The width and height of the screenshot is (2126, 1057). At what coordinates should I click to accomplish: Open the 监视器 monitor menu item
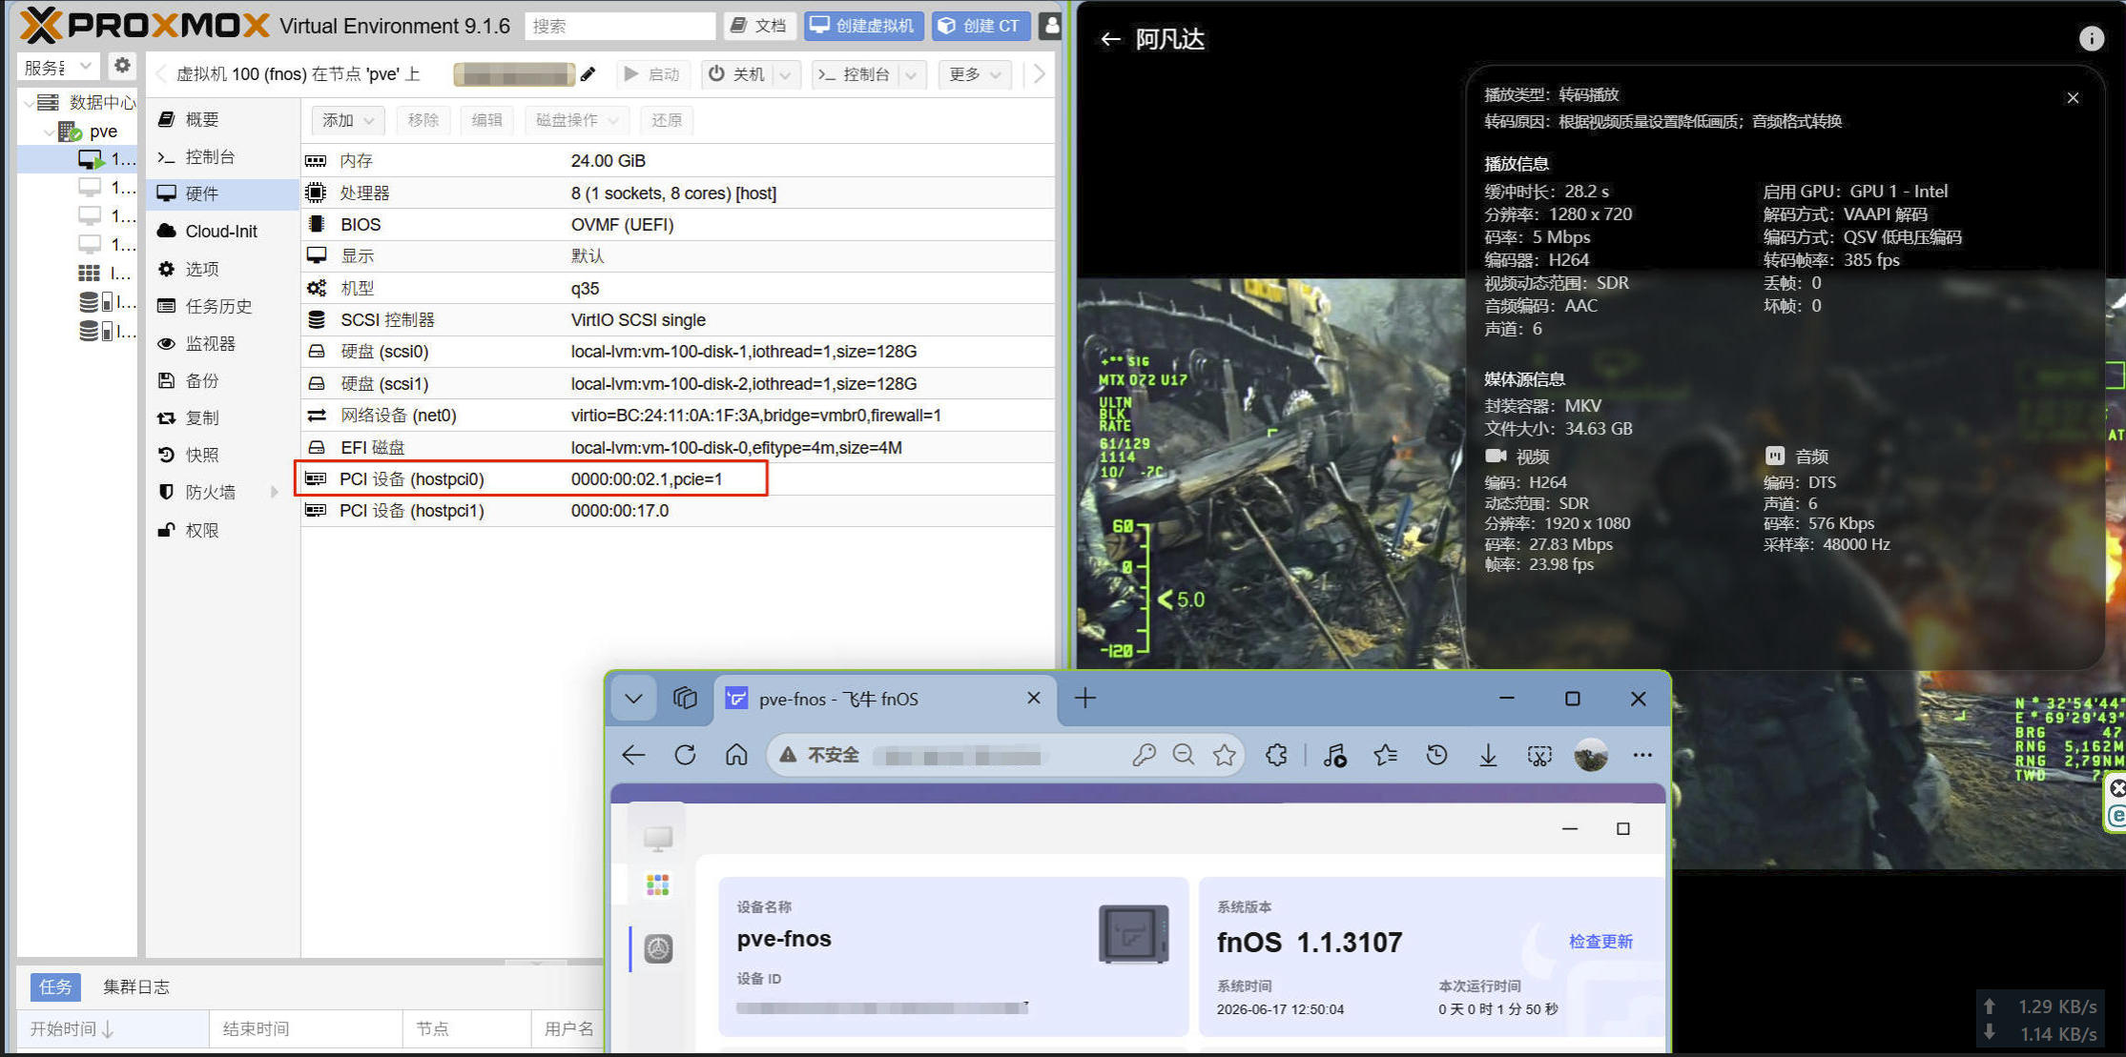click(223, 343)
